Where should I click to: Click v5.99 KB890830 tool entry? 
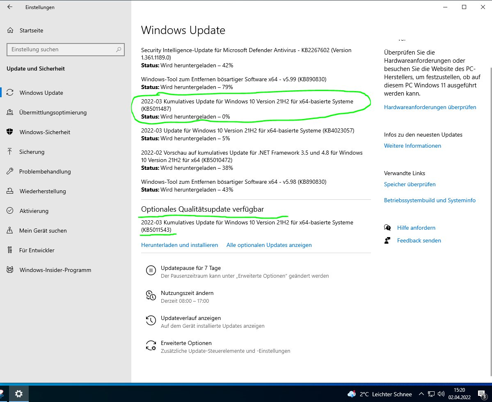[233, 79]
